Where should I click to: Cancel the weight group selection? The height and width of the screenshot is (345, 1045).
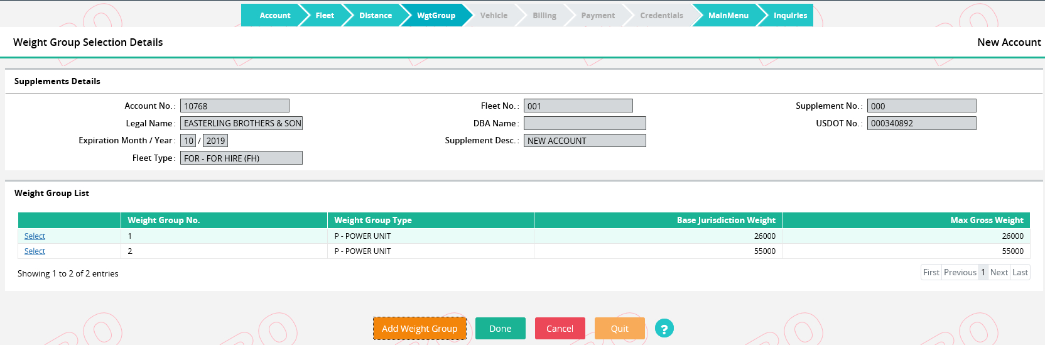tap(560, 329)
